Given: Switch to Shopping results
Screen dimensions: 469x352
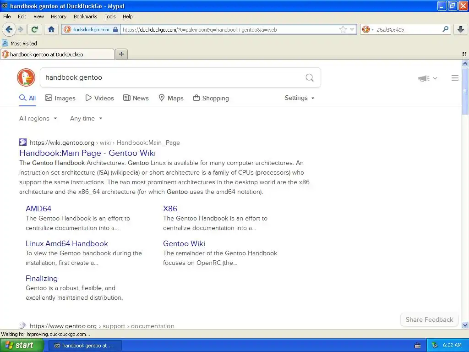Looking at the screenshot, I should pyautogui.click(x=211, y=98).
